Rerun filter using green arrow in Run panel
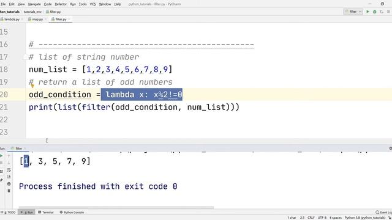 [x=1, y=156]
